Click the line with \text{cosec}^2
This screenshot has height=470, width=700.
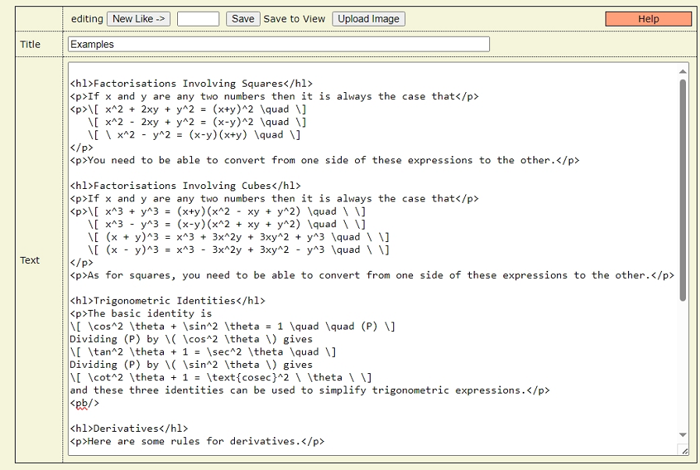click(221, 378)
